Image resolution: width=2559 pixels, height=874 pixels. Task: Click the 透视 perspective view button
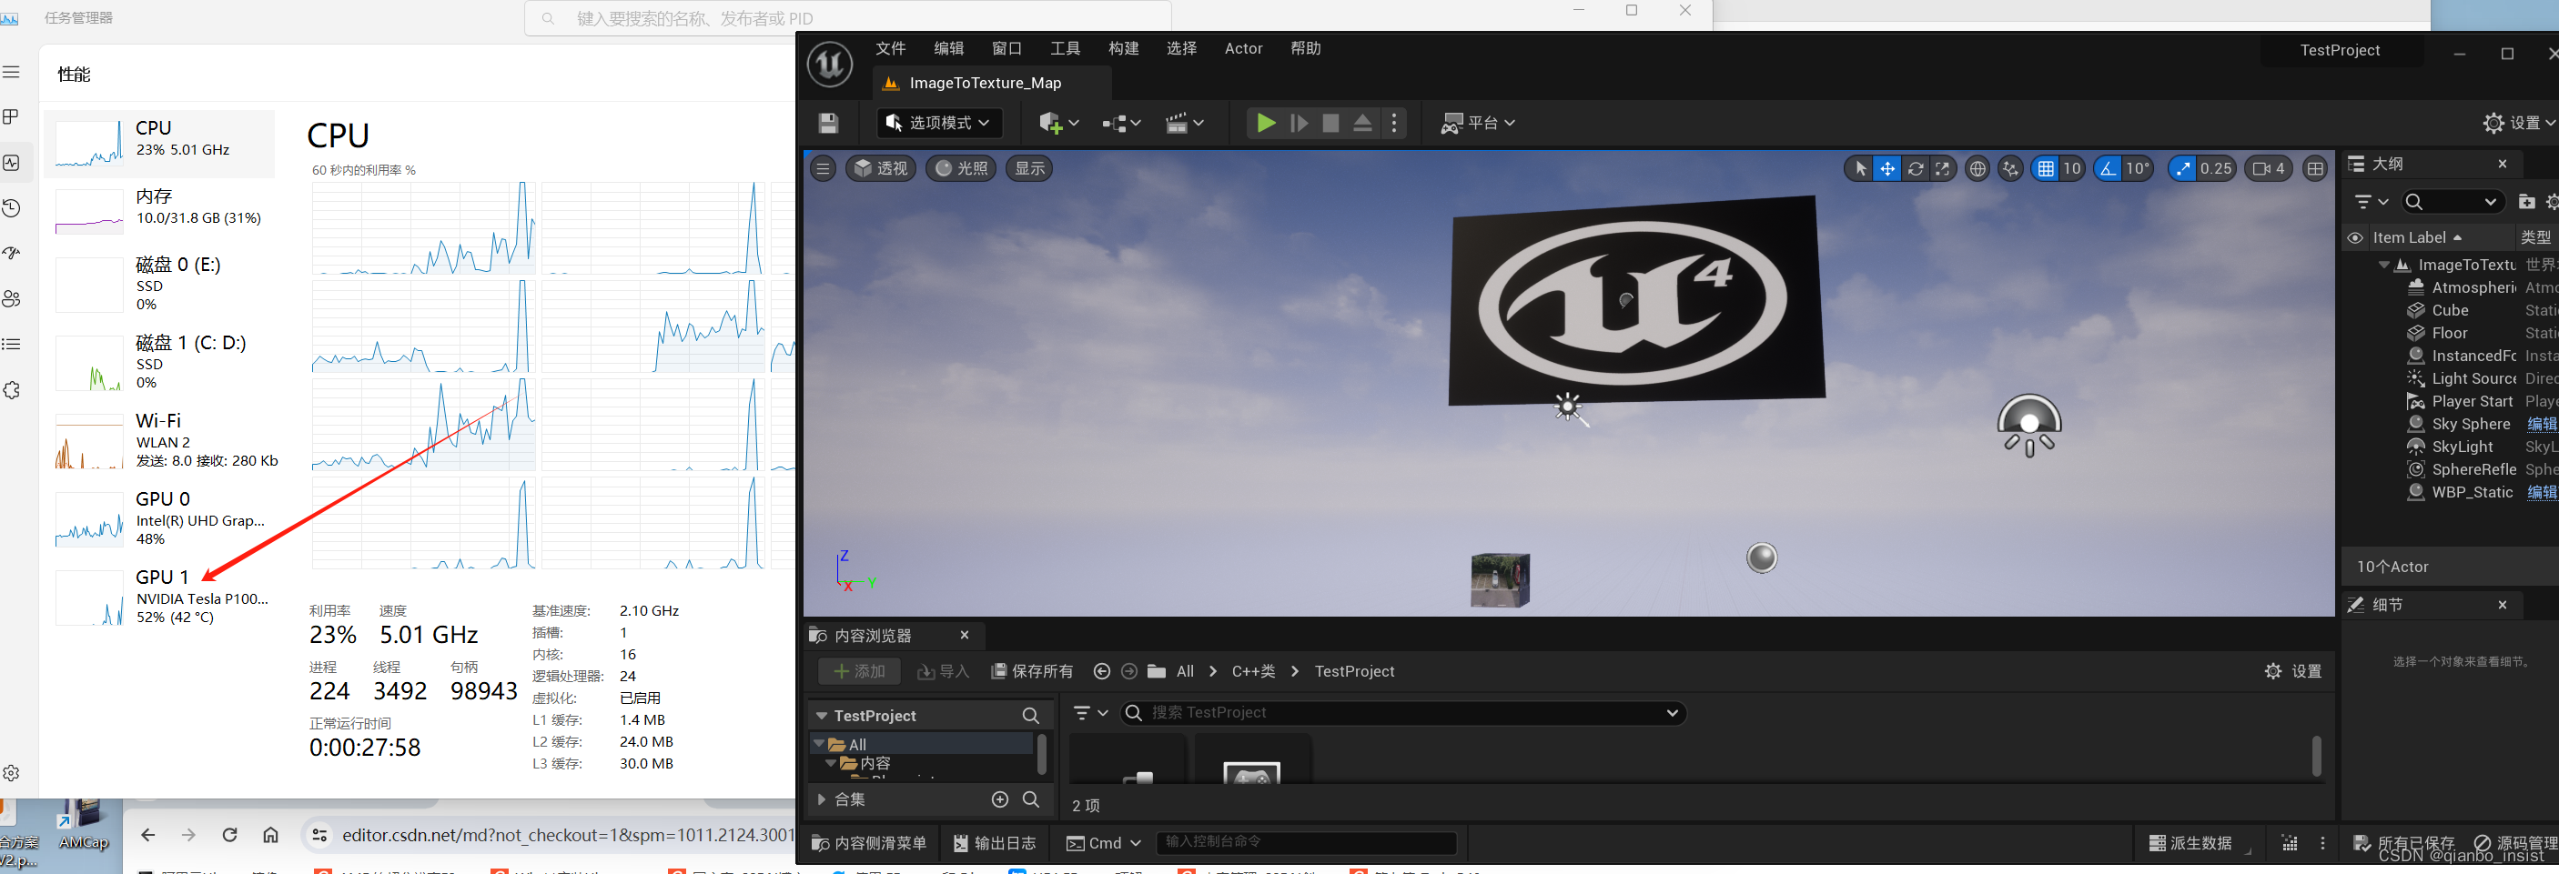(x=881, y=168)
